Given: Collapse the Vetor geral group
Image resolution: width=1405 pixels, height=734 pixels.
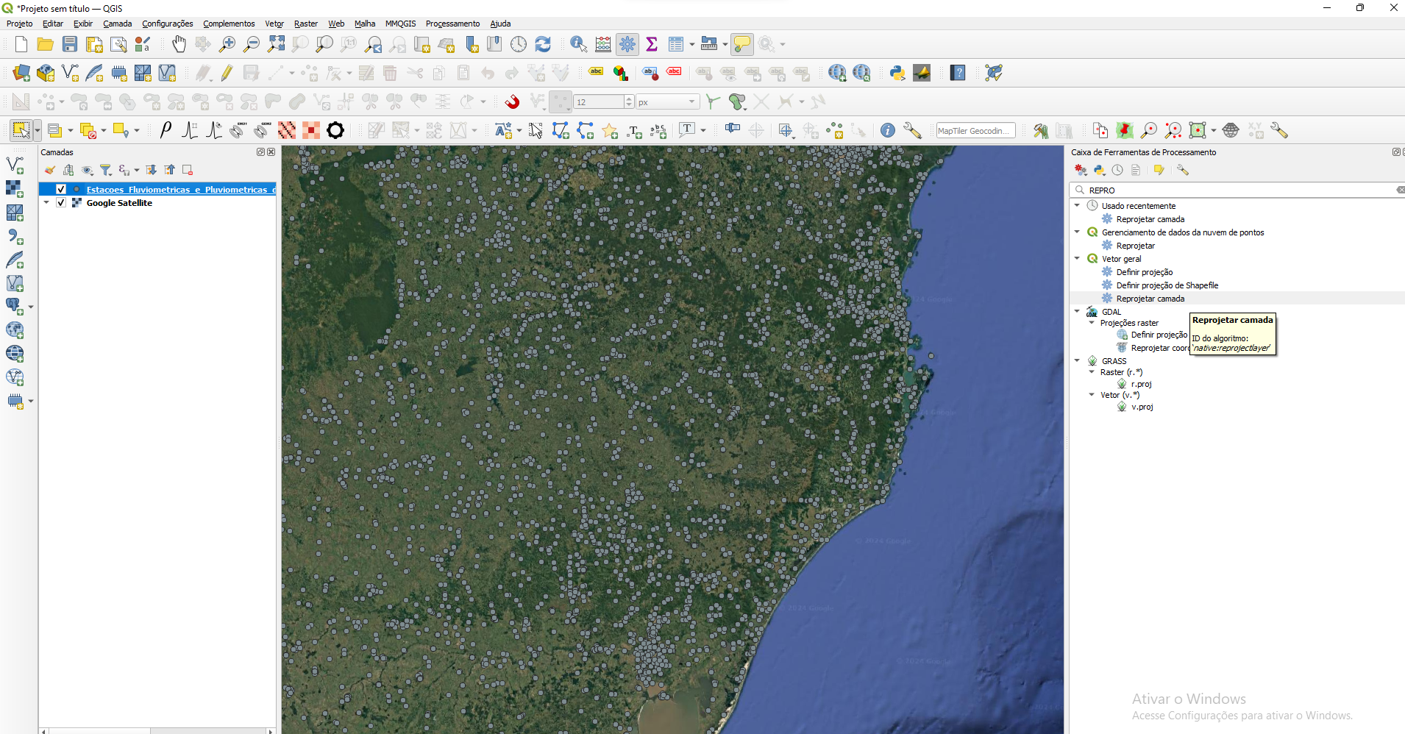Looking at the screenshot, I should tap(1077, 259).
